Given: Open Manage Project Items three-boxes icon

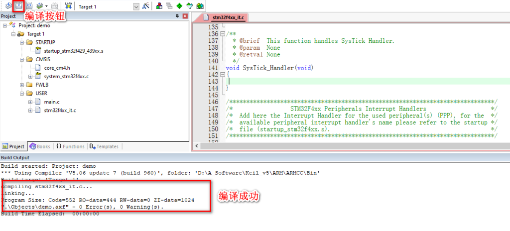Looking at the screenshot, I should tap(159, 5).
